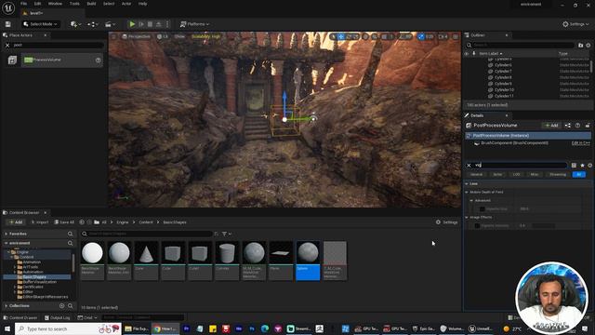Toggle the visibility column header eye in the Outliner

(467, 54)
